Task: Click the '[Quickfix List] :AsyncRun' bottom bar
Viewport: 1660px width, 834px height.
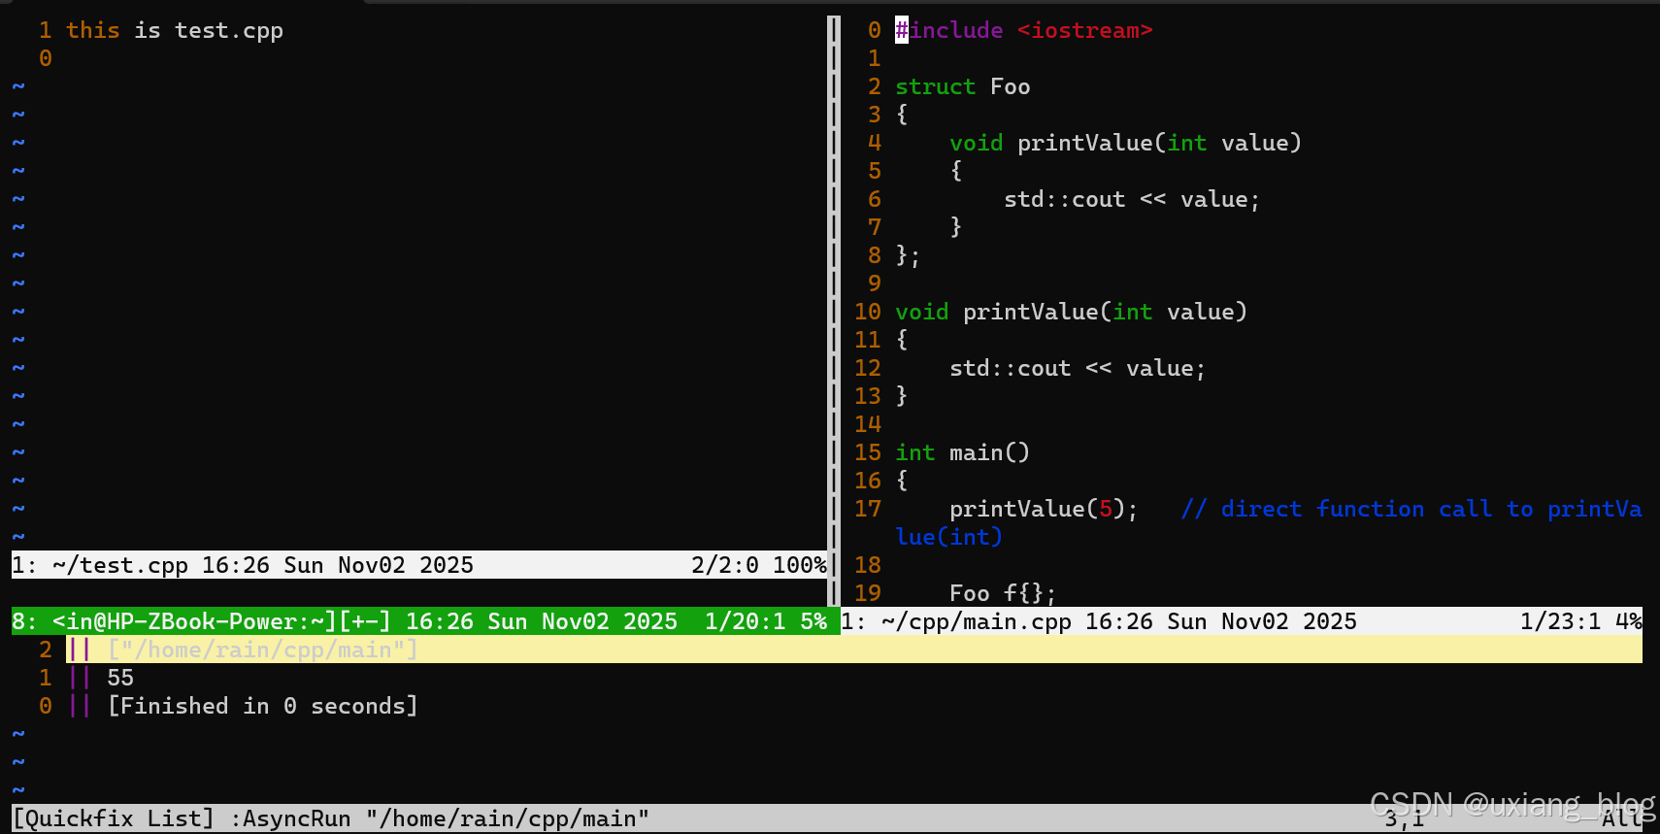Action: [827, 818]
